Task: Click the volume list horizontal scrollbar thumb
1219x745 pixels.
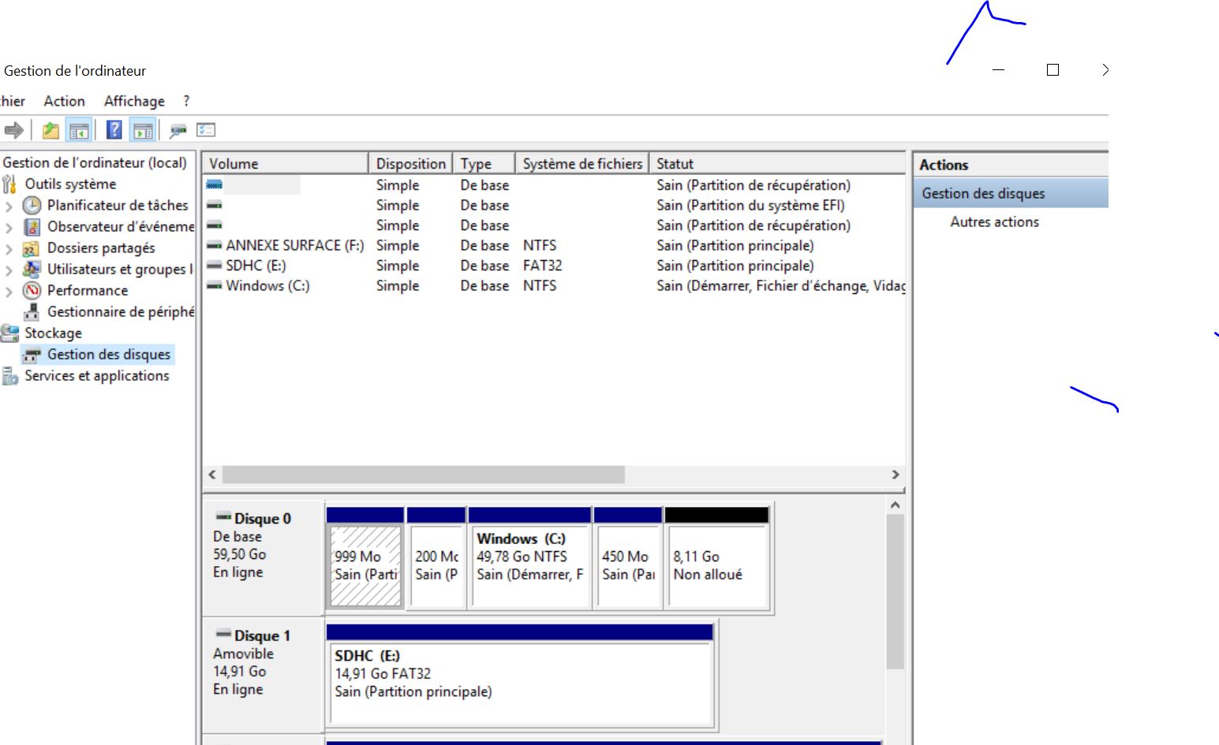Action: (424, 475)
